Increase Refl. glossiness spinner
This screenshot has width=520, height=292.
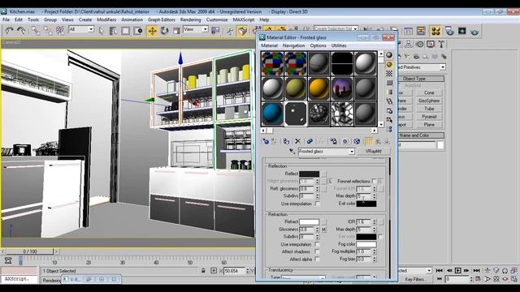click(317, 187)
